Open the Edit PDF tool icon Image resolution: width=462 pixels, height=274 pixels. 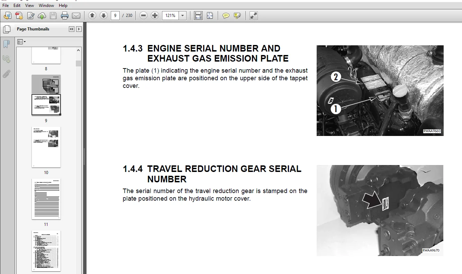coord(31,16)
